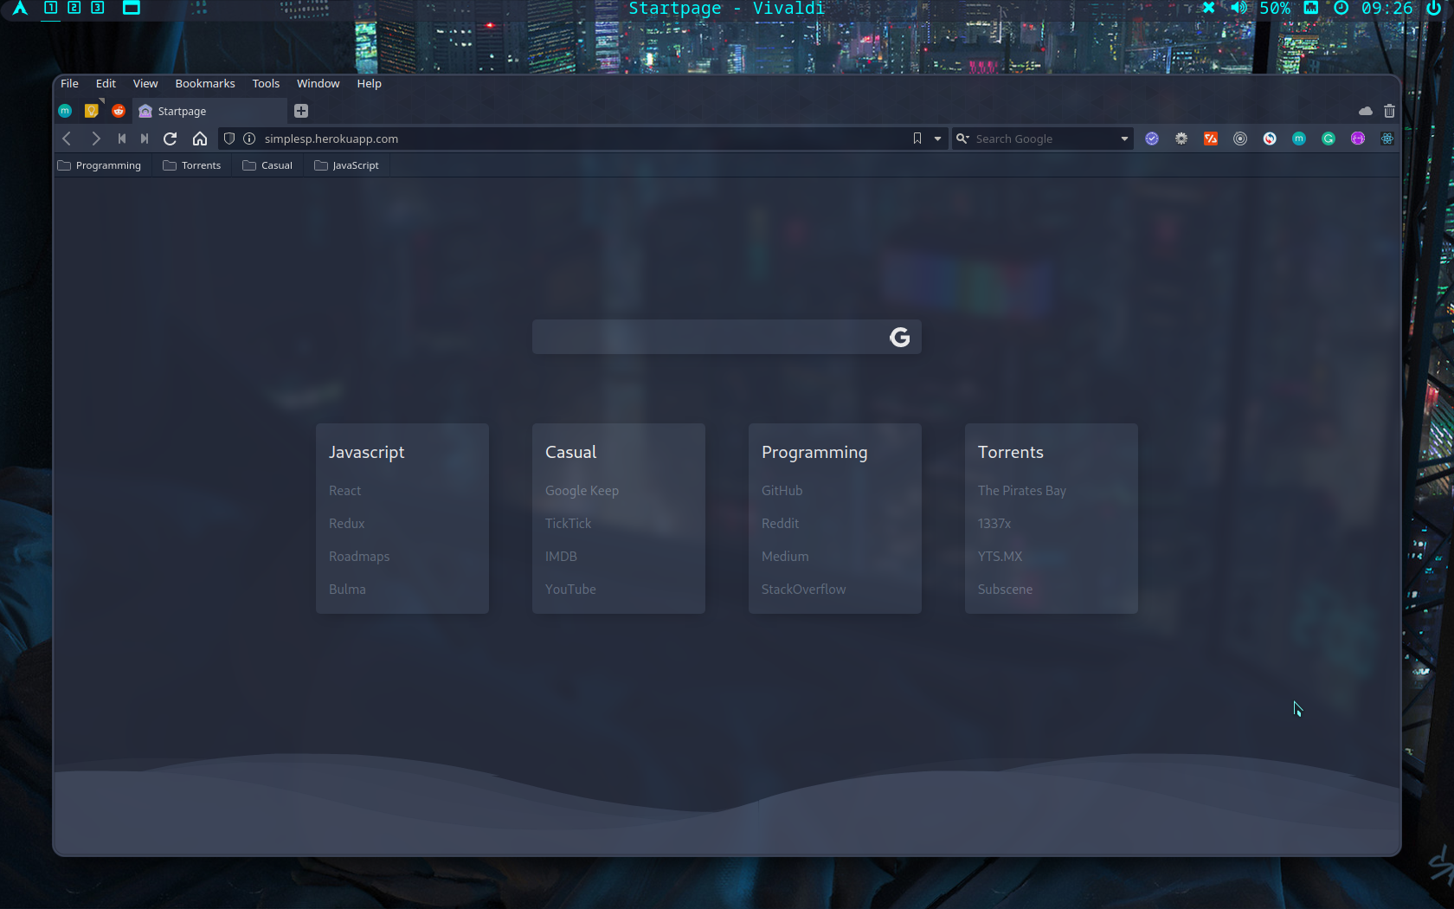This screenshot has width=1454, height=909.
Task: Click the cloud synced tabs icon
Action: (1366, 111)
